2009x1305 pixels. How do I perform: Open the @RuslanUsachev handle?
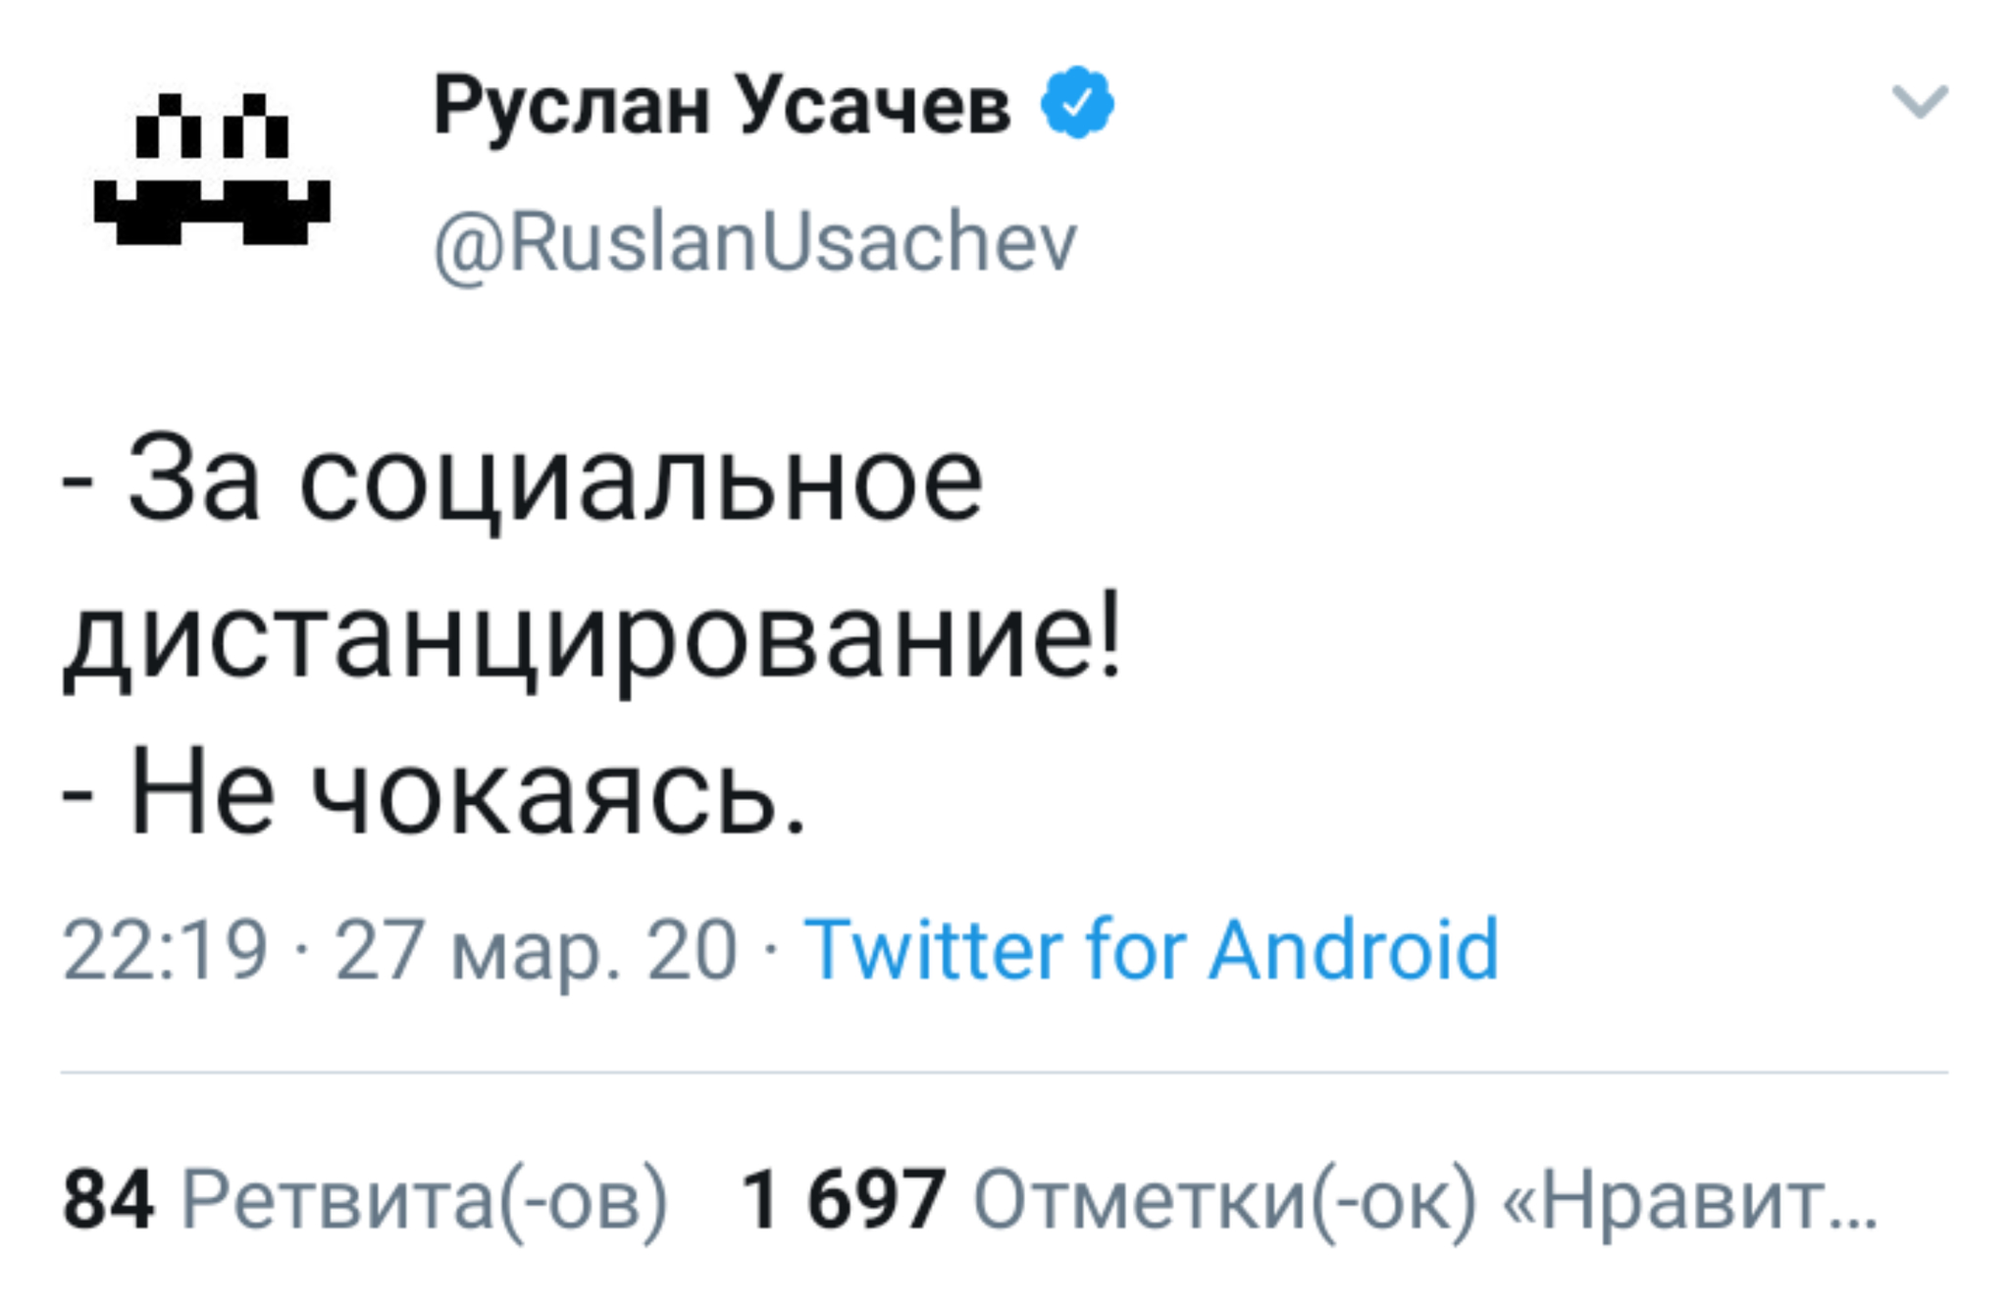pos(755,242)
